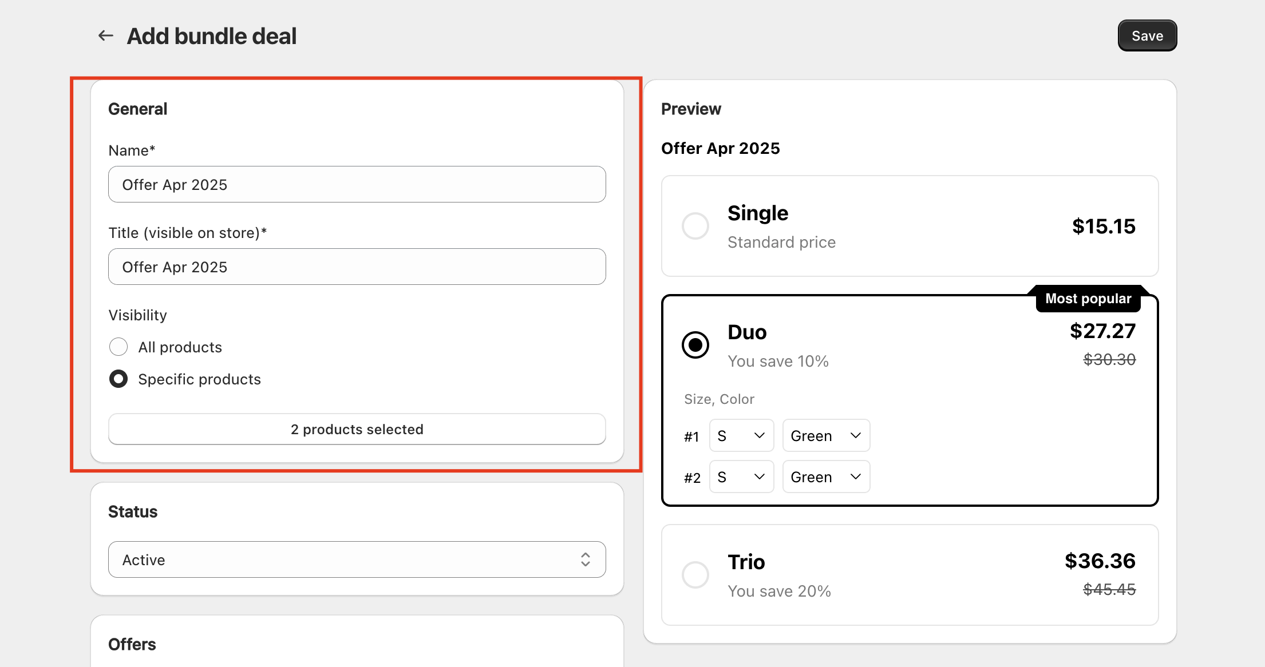Select the All products radio button
This screenshot has height=667, width=1265.
118,347
